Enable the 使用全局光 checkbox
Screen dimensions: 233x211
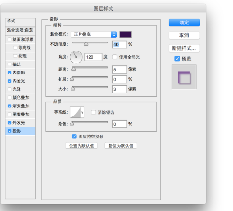pos(115,57)
